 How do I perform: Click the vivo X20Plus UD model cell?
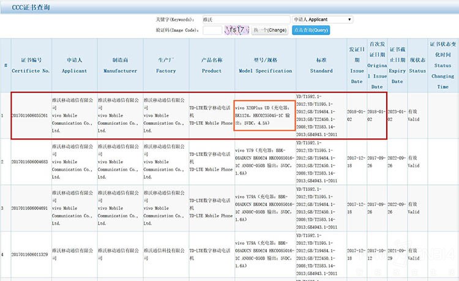coord(264,115)
